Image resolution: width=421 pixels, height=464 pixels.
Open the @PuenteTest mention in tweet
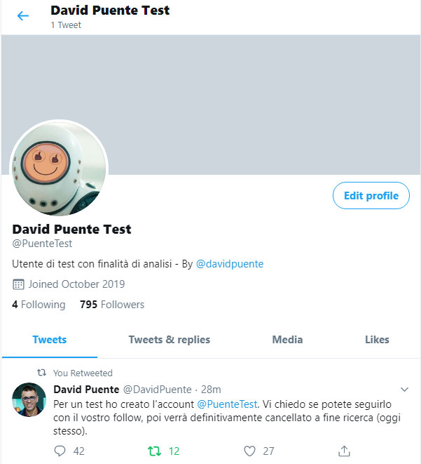tap(227, 404)
